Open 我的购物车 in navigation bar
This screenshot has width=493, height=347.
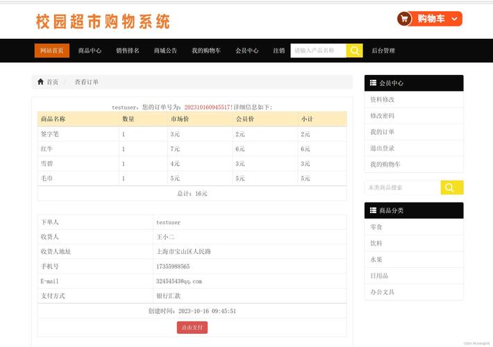(x=206, y=51)
